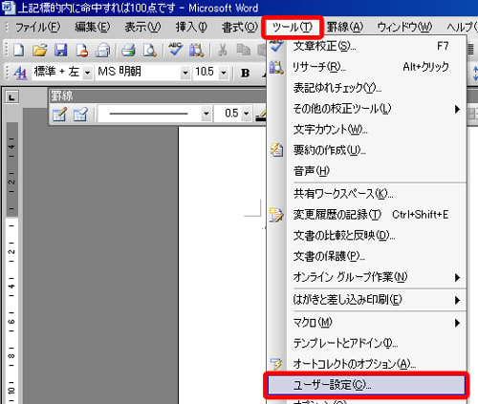Click the Save floppy disk icon

point(60,51)
